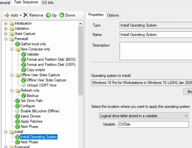Click Enable BitLocker (Offline) disabled icon

tap(17, 111)
